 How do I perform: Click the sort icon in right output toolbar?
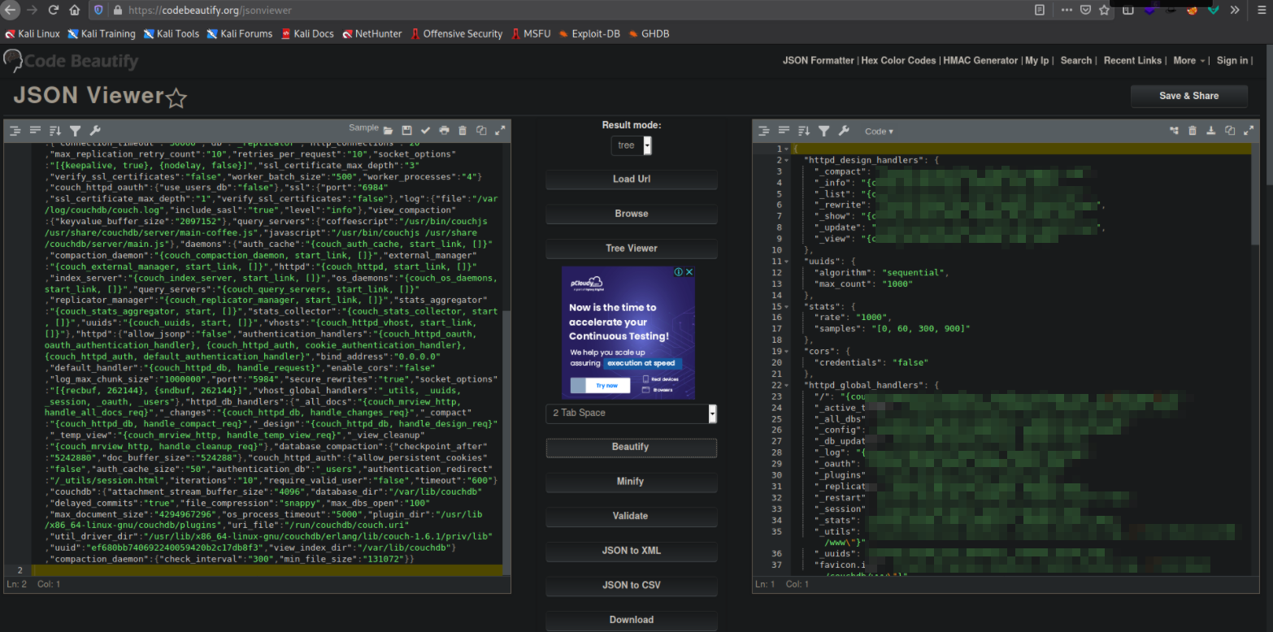tap(803, 131)
